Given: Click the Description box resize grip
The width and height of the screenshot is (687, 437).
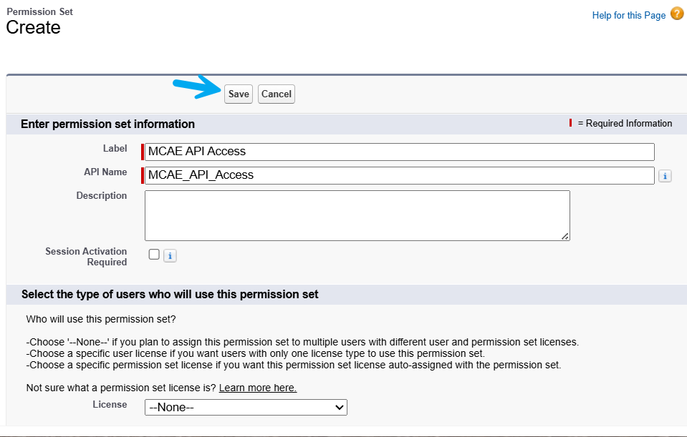Looking at the screenshot, I should coord(565,236).
